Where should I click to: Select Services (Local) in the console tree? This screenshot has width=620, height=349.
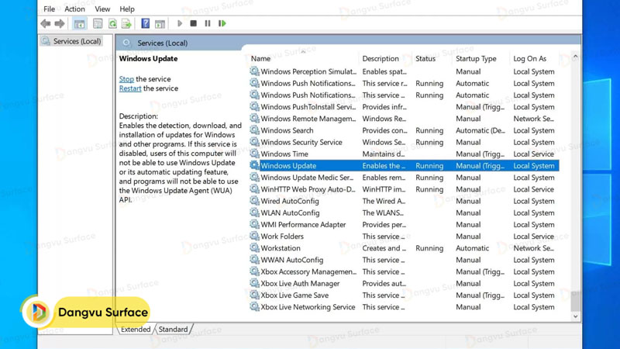point(71,41)
